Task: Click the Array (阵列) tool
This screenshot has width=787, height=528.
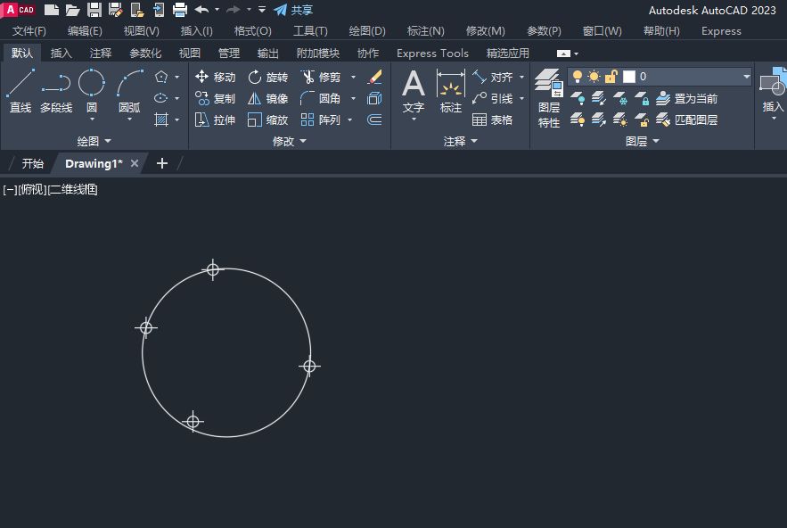Action: (x=321, y=120)
